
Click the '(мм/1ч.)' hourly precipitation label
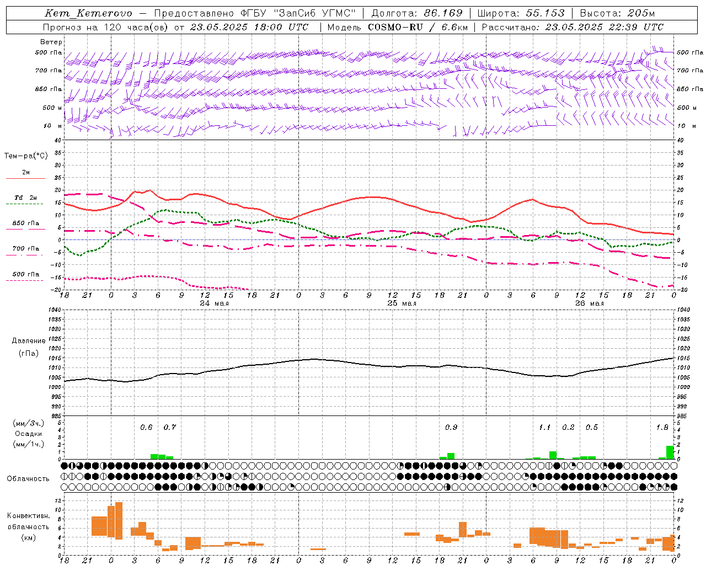point(28,444)
